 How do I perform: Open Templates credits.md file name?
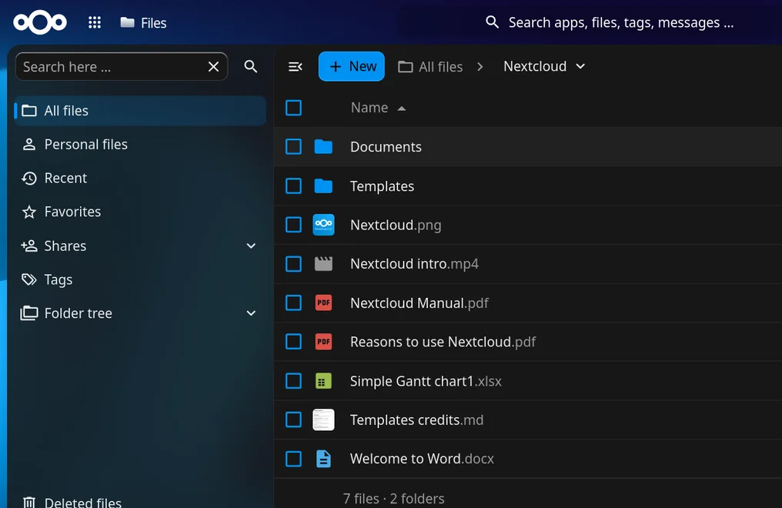tap(417, 420)
